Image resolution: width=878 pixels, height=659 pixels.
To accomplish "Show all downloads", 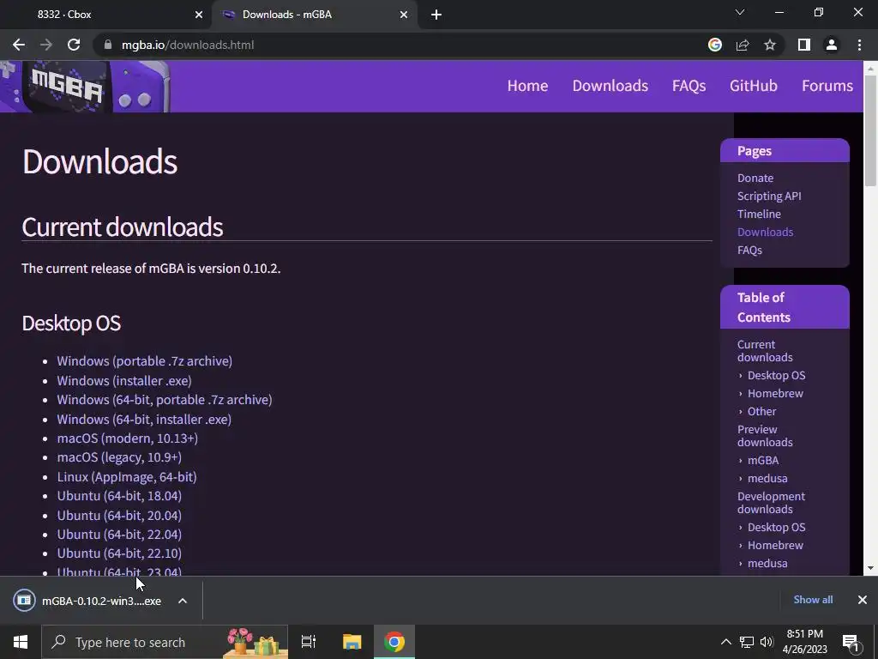I will click(x=813, y=600).
